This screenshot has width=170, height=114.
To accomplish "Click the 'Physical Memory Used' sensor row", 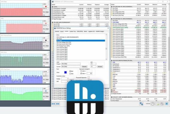I will pyautogui.click(x=80, y=14).
